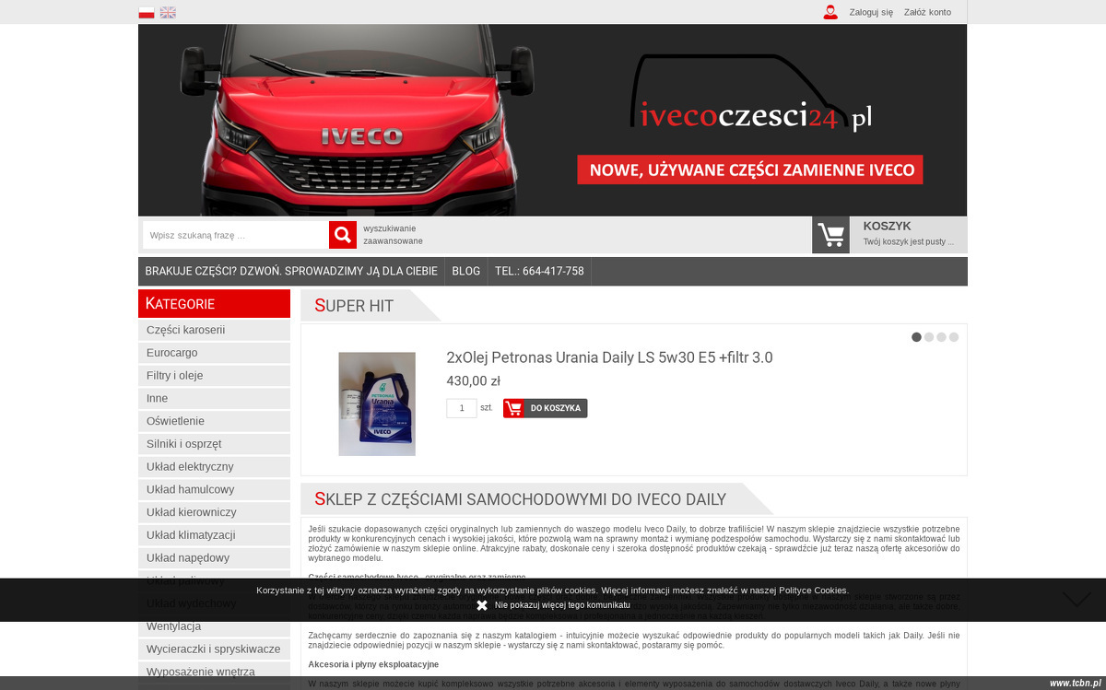This screenshot has width=1106, height=690.
Task: Switch language to Polish flag
Action: pyautogui.click(x=147, y=12)
